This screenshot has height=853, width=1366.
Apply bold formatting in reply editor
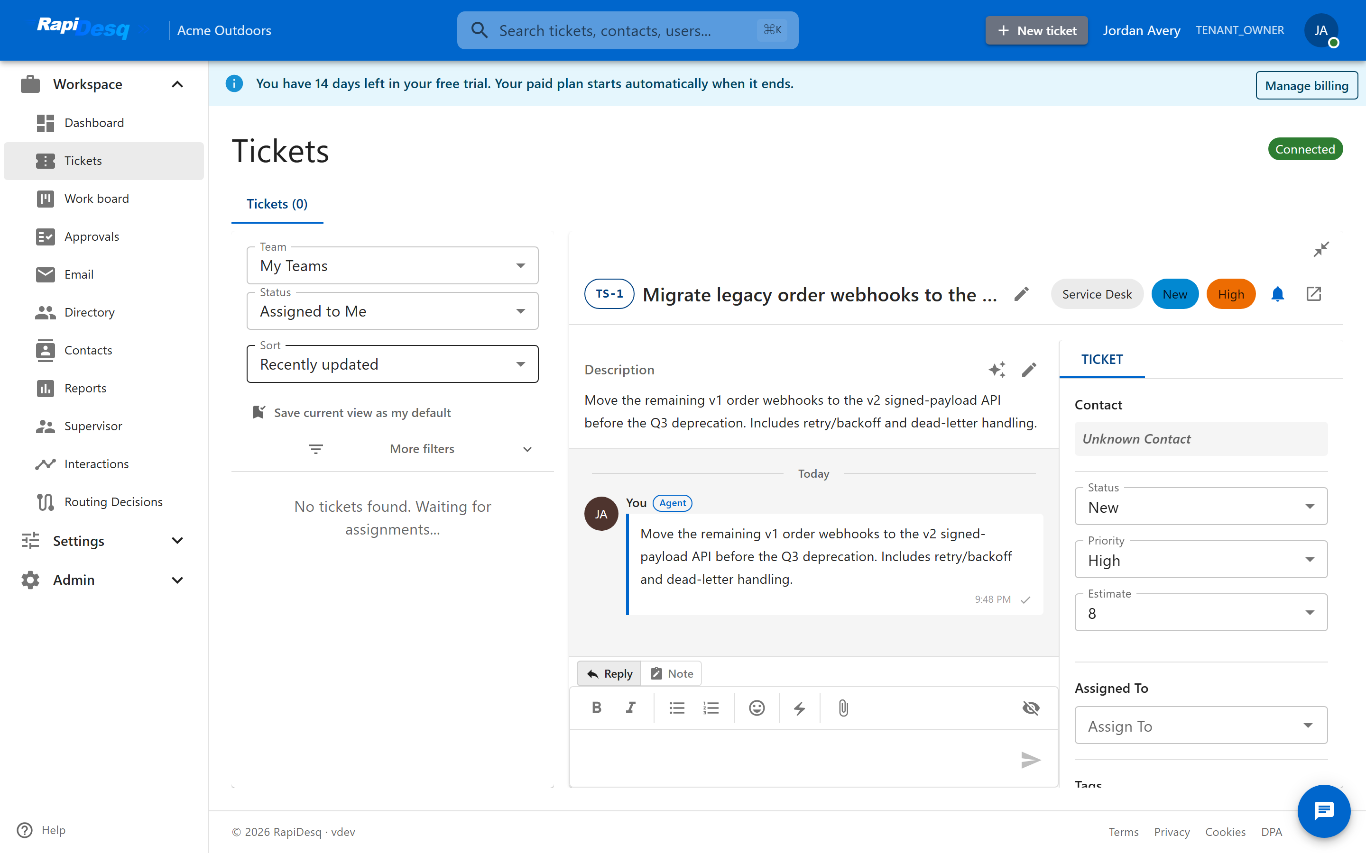pos(597,708)
